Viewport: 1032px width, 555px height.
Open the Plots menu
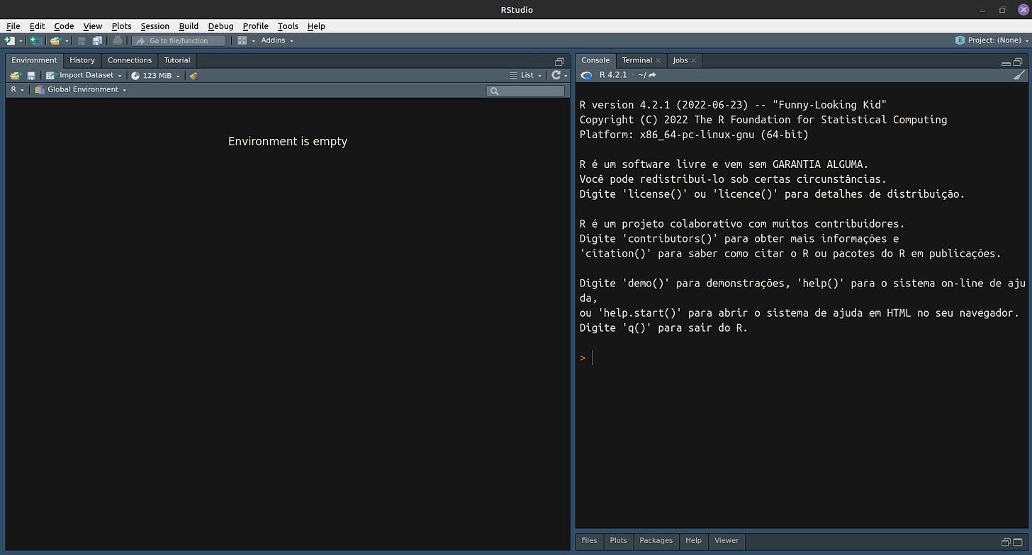[121, 26]
